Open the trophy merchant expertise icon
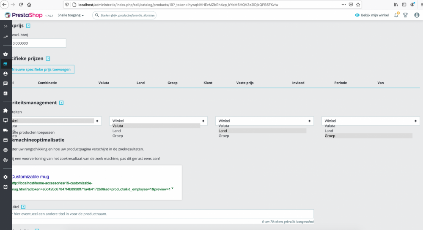Image resolution: width=423 pixels, height=230 pixels. tap(405, 15)
